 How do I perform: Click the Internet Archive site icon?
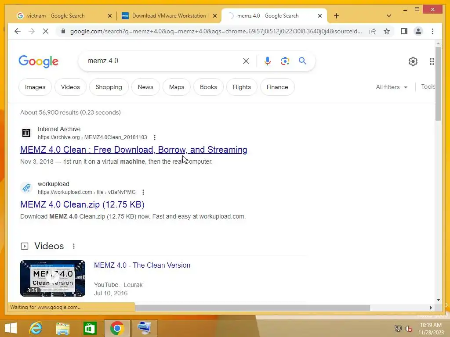tap(26, 133)
